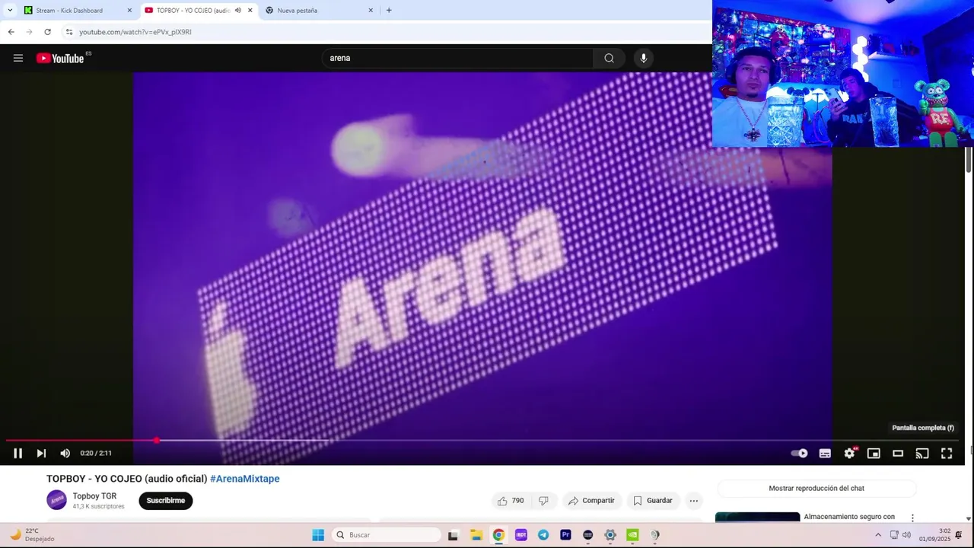Image resolution: width=974 pixels, height=548 pixels.
Task: Click the Topboy TGR channel avatar
Action: pyautogui.click(x=56, y=500)
